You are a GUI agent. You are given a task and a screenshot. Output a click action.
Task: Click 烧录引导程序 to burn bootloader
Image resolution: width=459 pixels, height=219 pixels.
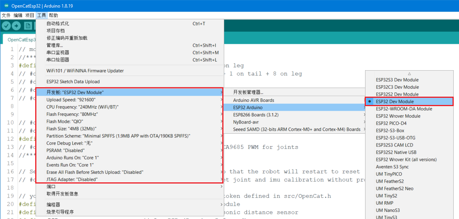[x=130, y=212]
